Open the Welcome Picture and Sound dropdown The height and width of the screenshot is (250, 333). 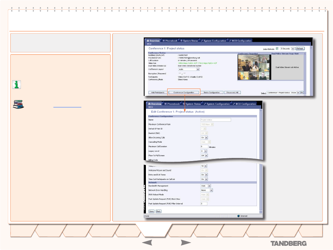204,171
